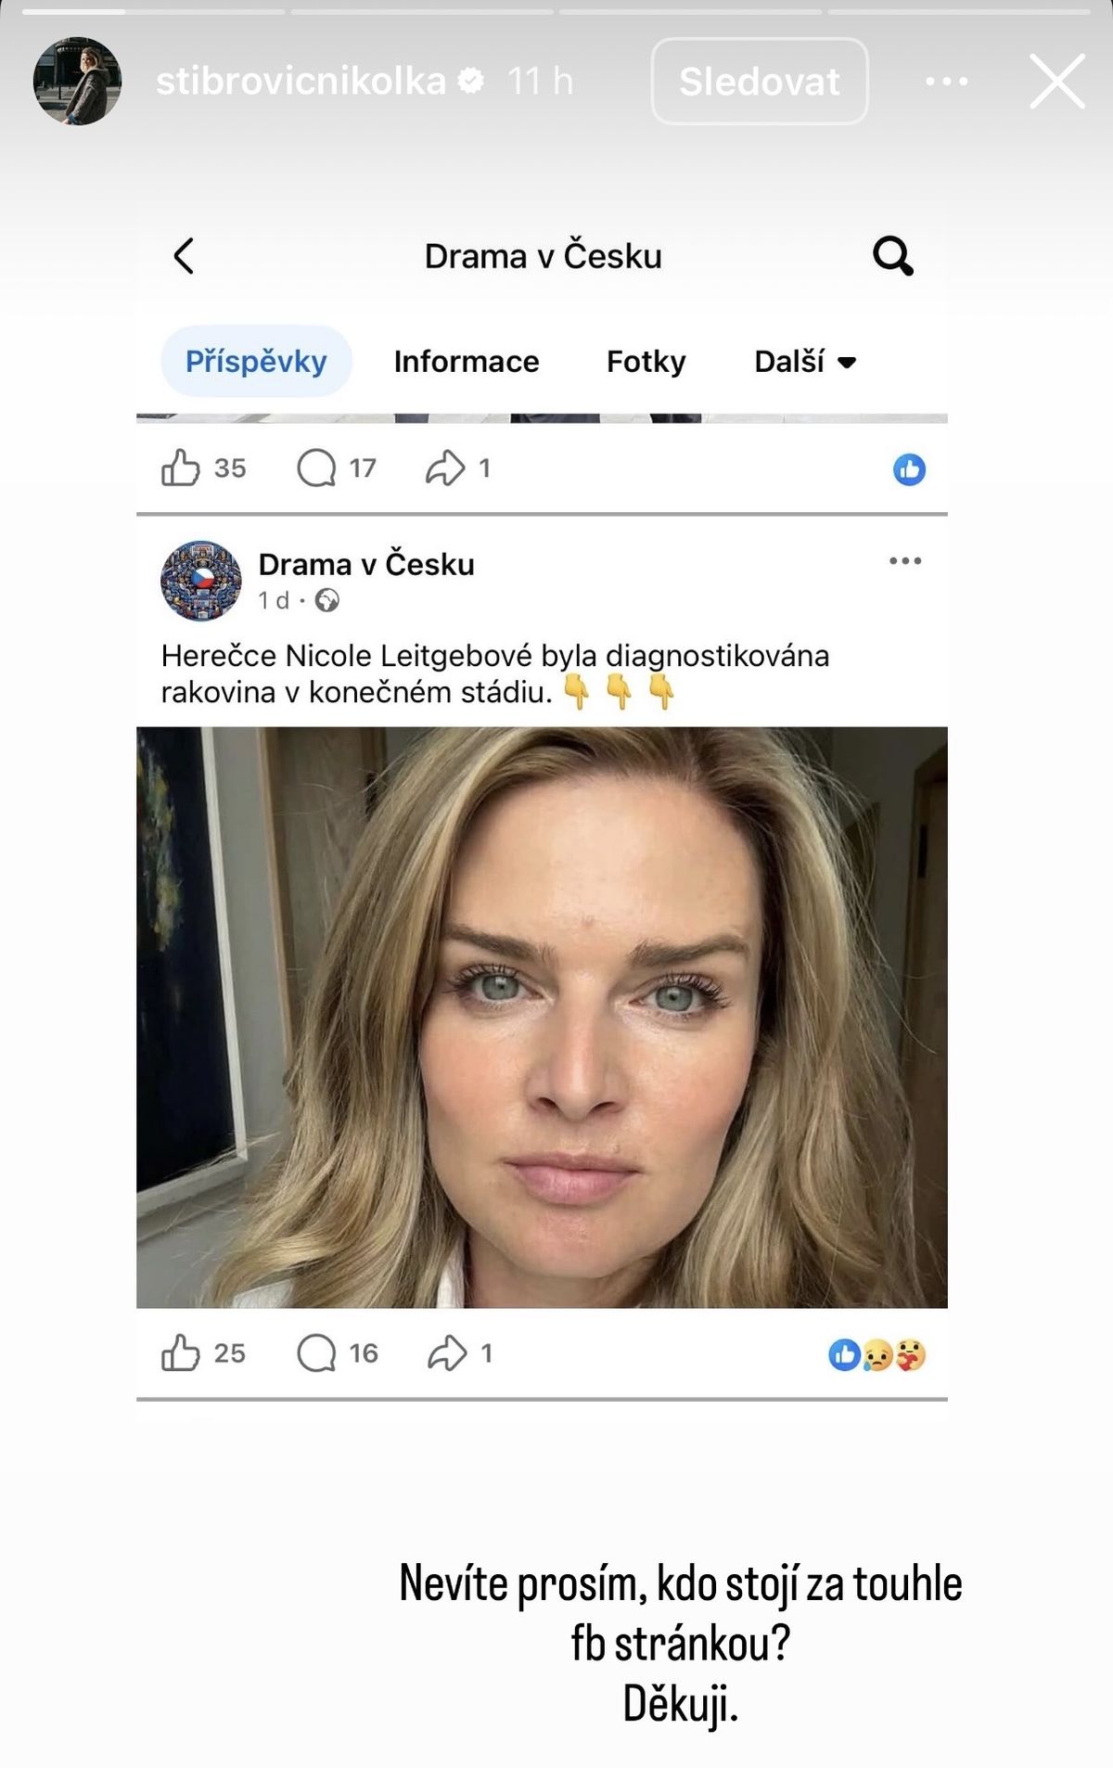Switch to the Fotky tab
Viewport: 1113px width, 1768px height.
646,362
